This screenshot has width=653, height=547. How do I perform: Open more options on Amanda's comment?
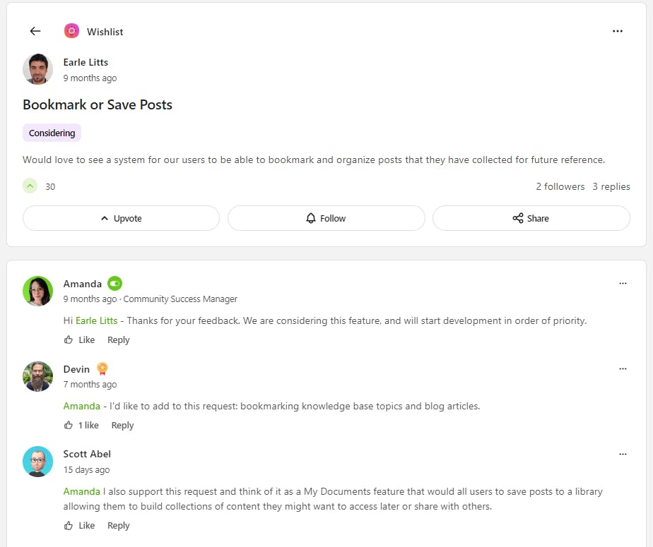(x=623, y=284)
